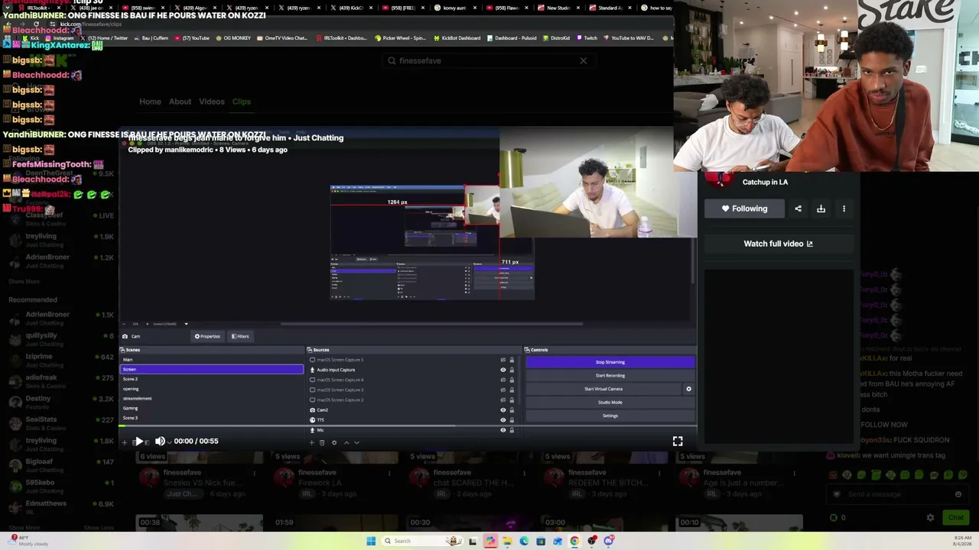Open the KickBot Dashboard bookmark

pos(457,37)
